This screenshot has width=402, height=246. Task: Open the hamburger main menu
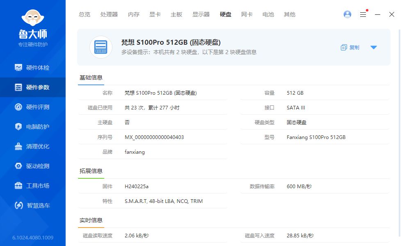coord(363,14)
